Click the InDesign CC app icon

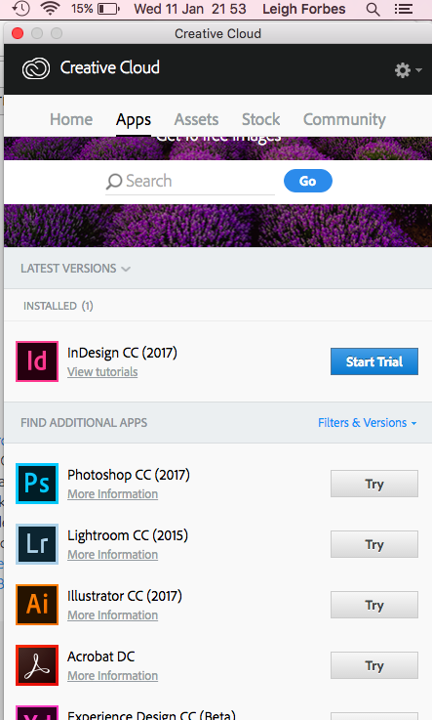tap(37, 361)
